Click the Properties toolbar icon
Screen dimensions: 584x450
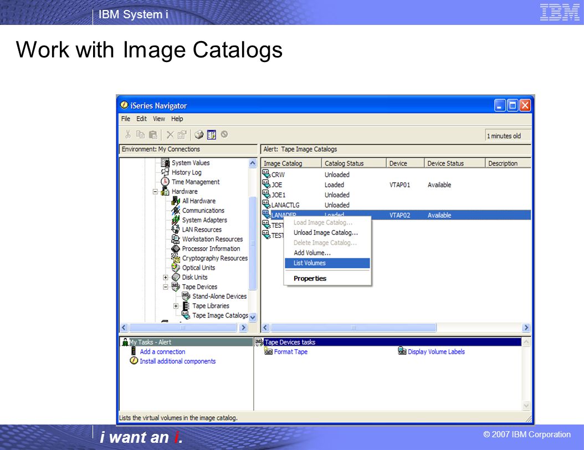pos(182,135)
